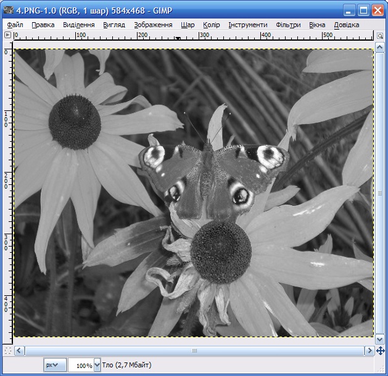Screen dimensions: 388x376
Task: Click the GIMP icon in the title bar
Action: click(9, 10)
